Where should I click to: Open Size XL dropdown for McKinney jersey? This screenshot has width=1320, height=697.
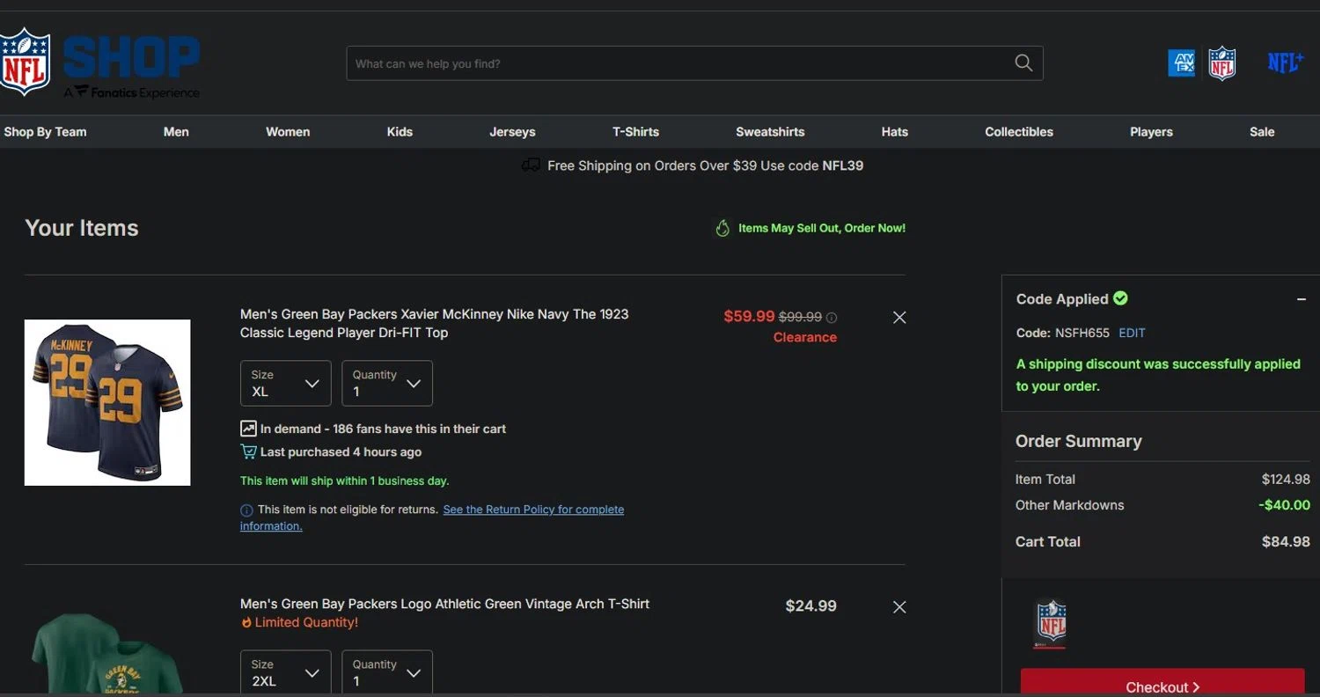click(x=286, y=384)
